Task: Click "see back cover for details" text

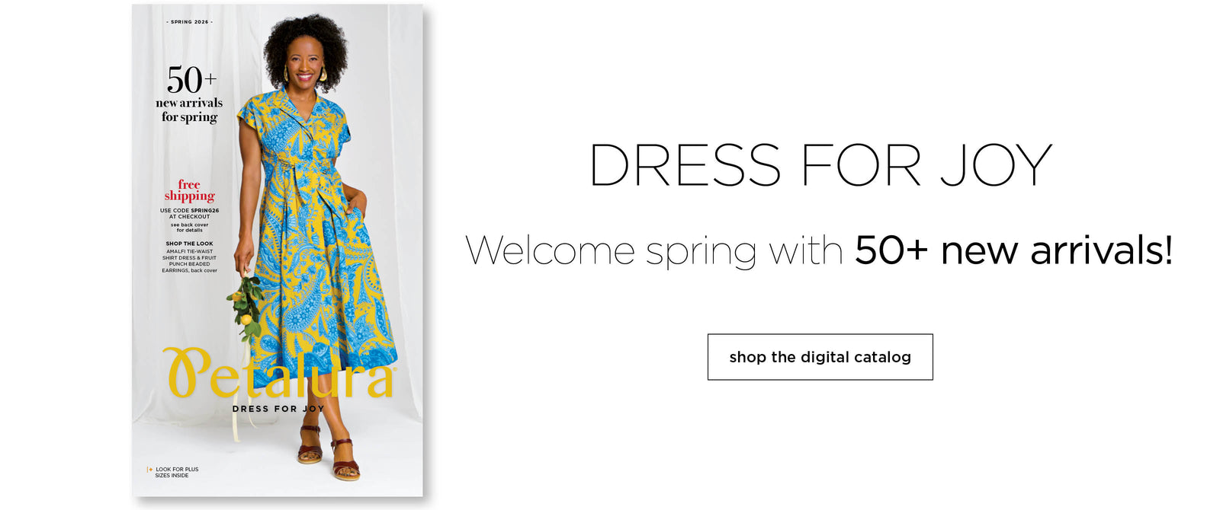Action: [189, 228]
